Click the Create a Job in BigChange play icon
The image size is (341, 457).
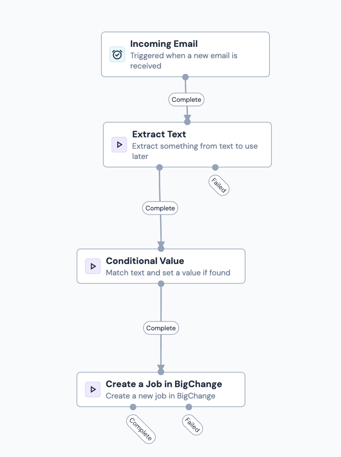[x=93, y=389]
